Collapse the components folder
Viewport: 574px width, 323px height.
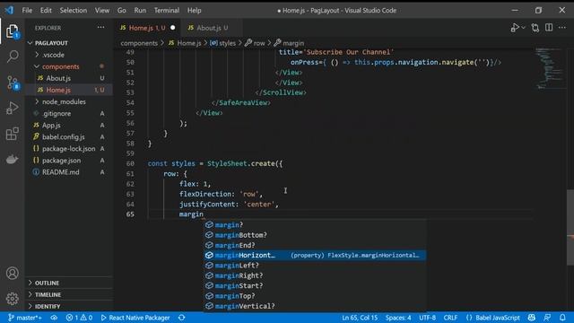point(70,66)
